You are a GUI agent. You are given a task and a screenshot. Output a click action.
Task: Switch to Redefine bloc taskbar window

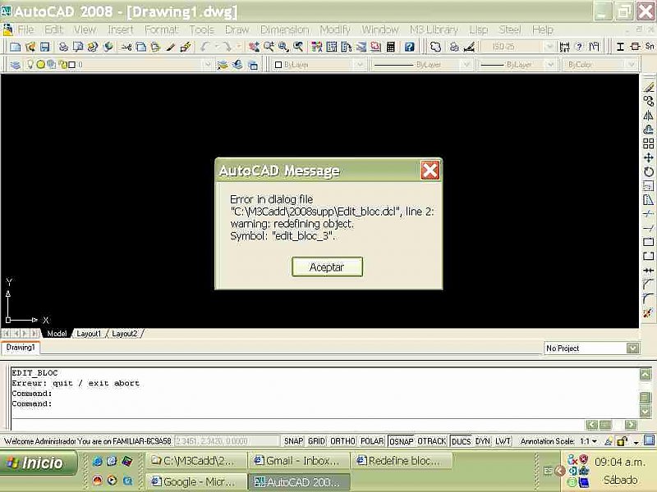[x=401, y=461]
